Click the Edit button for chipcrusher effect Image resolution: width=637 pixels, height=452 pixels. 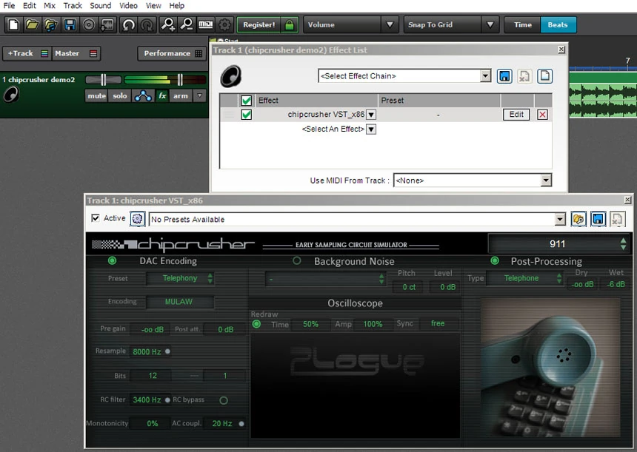pos(516,115)
